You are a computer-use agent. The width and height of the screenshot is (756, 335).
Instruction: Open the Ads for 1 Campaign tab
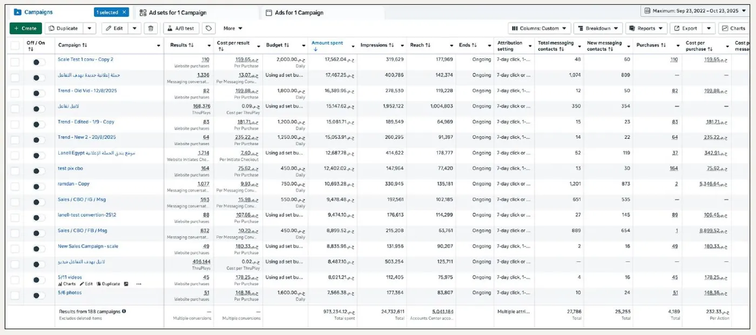point(294,12)
